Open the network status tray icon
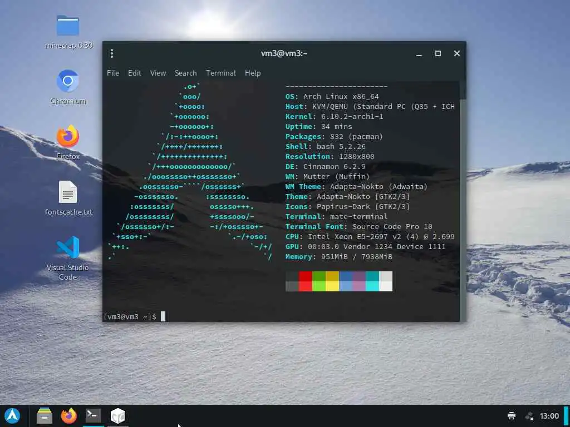Image resolution: width=570 pixels, height=427 pixels. tap(529, 416)
